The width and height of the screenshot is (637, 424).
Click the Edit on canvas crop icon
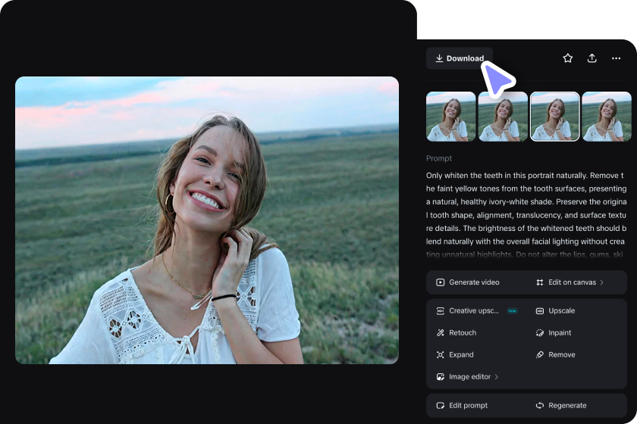click(539, 282)
